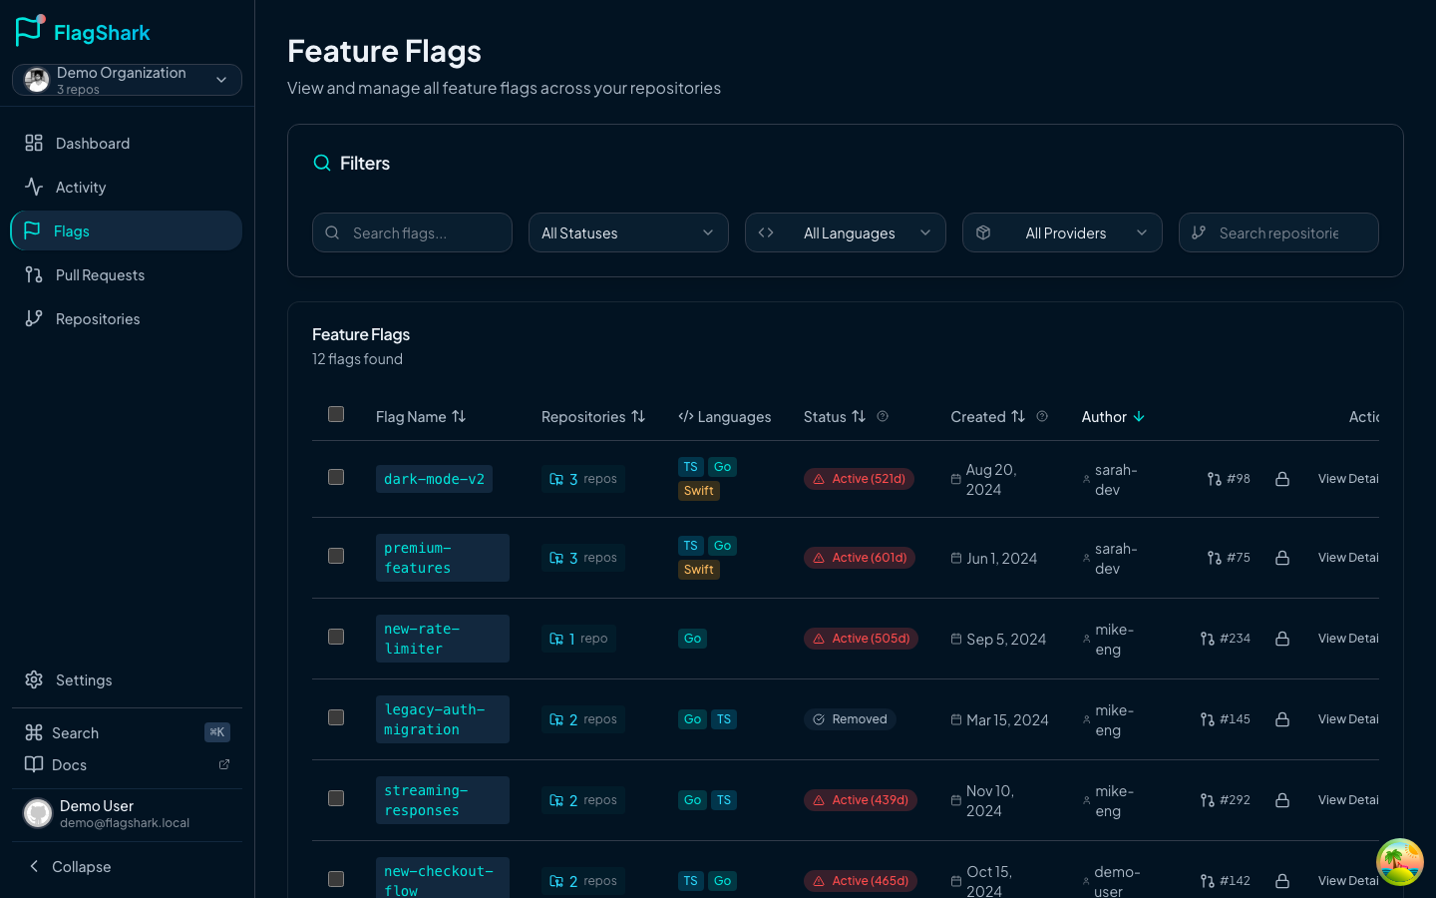The image size is (1436, 898).
Task: Click the lock icon in dark-mode-v2 row
Action: pyautogui.click(x=1282, y=479)
